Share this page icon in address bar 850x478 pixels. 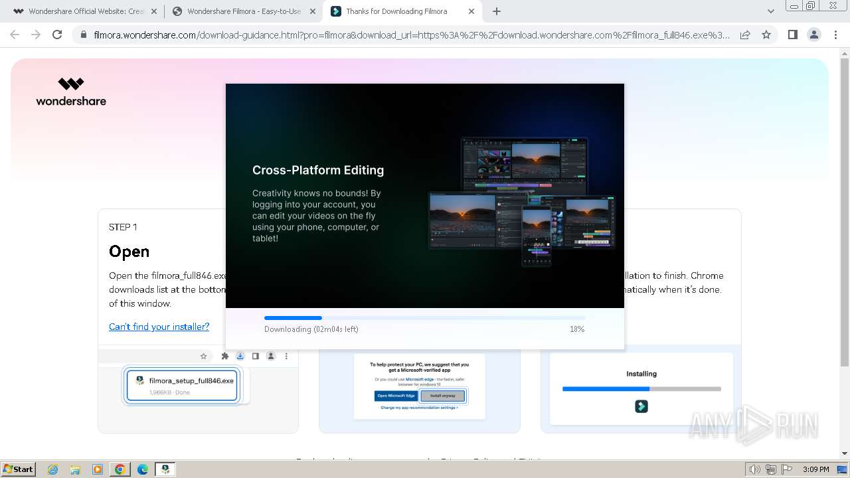[x=745, y=35]
